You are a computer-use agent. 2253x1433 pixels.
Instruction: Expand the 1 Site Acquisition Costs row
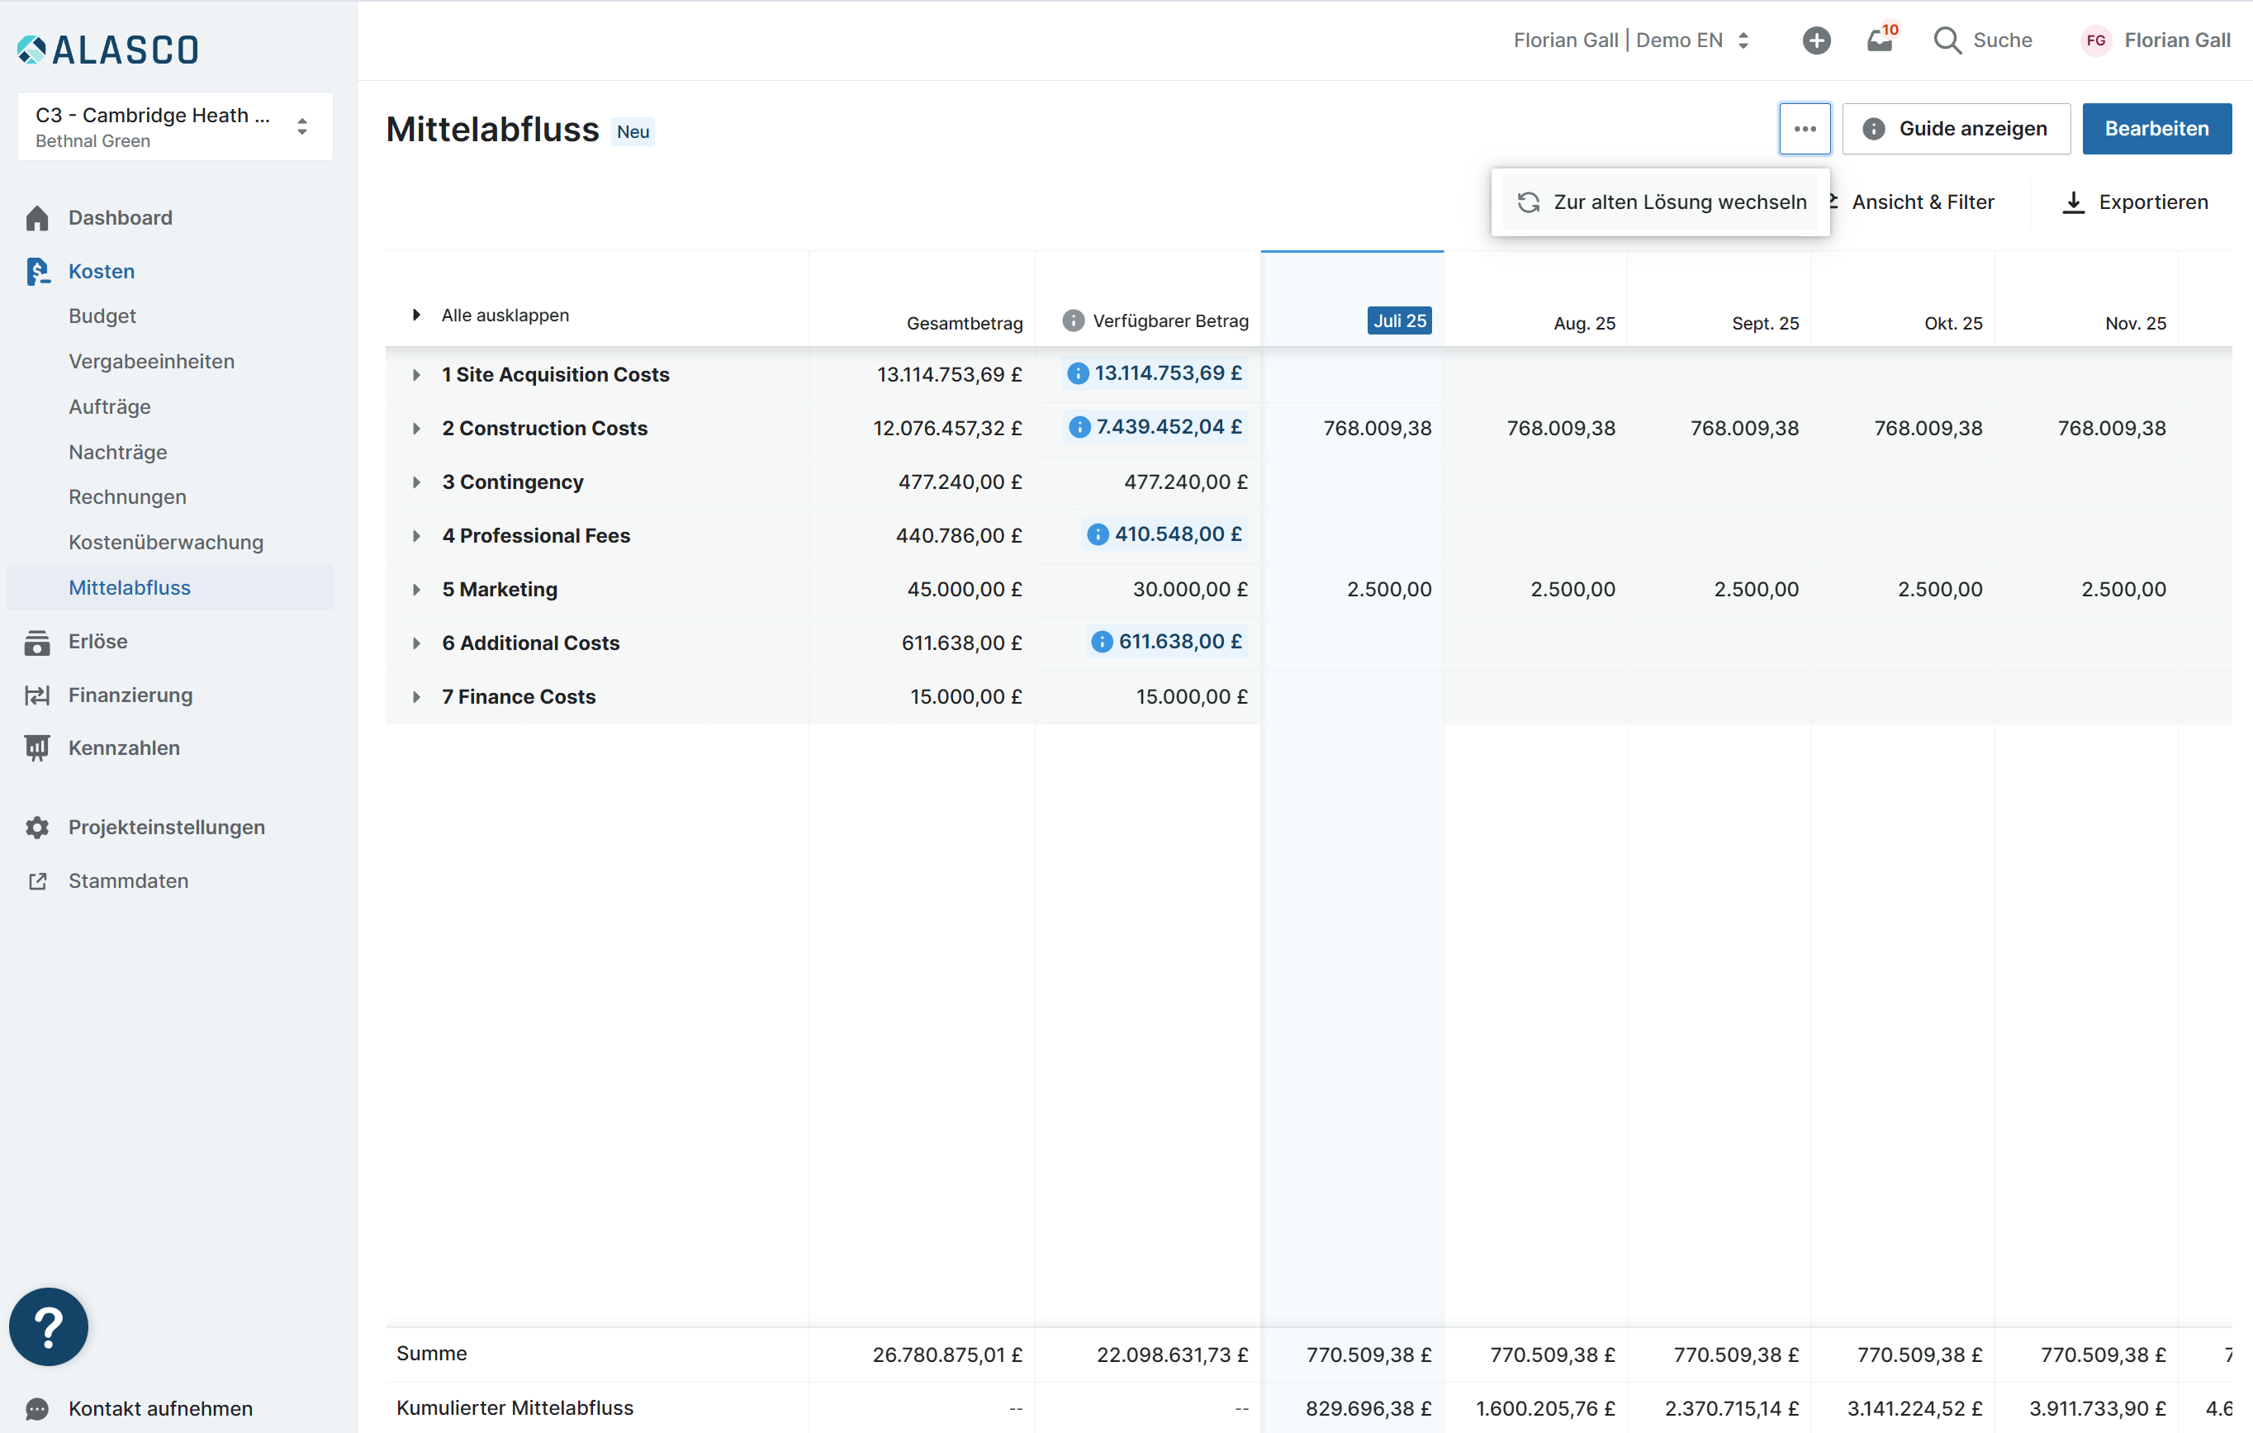(x=416, y=374)
